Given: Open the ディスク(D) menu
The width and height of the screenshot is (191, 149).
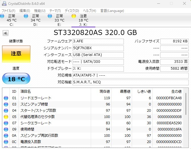Looking at the screenshot, I should point(72,11).
